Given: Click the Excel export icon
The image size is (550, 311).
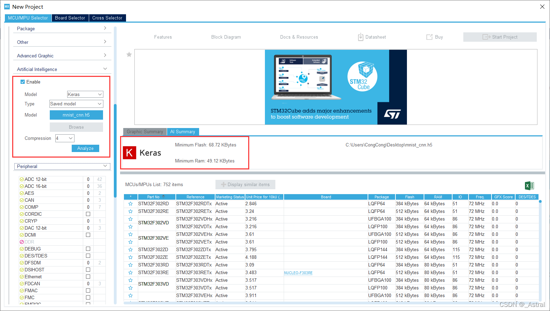Looking at the screenshot, I should (x=529, y=185).
